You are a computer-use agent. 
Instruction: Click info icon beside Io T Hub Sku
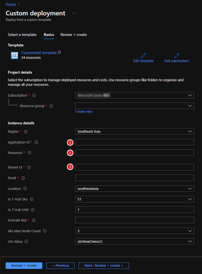click(x=32, y=199)
